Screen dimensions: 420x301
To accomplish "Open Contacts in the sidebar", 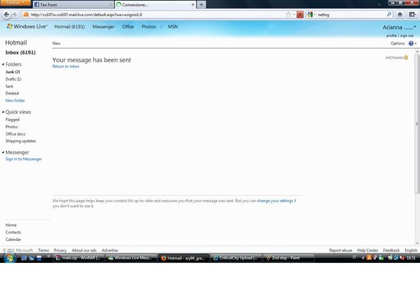I will (13, 233).
